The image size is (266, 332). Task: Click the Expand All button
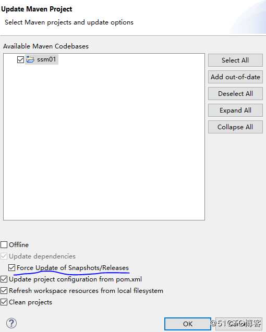235,110
